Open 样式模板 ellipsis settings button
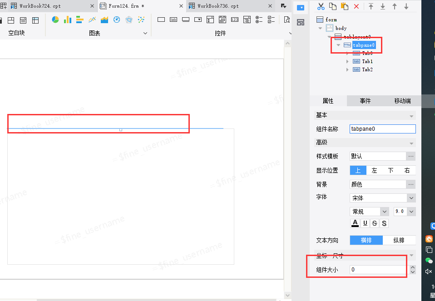 [411, 156]
